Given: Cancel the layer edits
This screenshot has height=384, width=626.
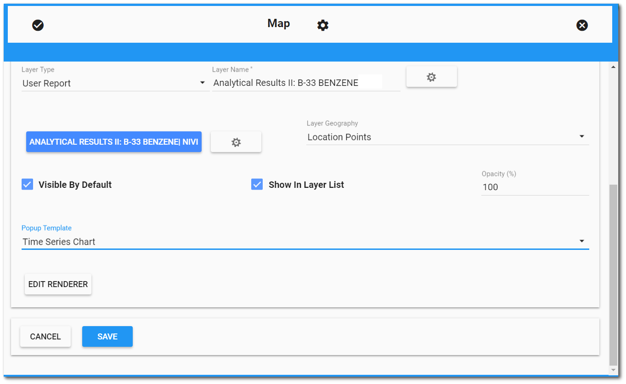Looking at the screenshot, I should (x=45, y=336).
